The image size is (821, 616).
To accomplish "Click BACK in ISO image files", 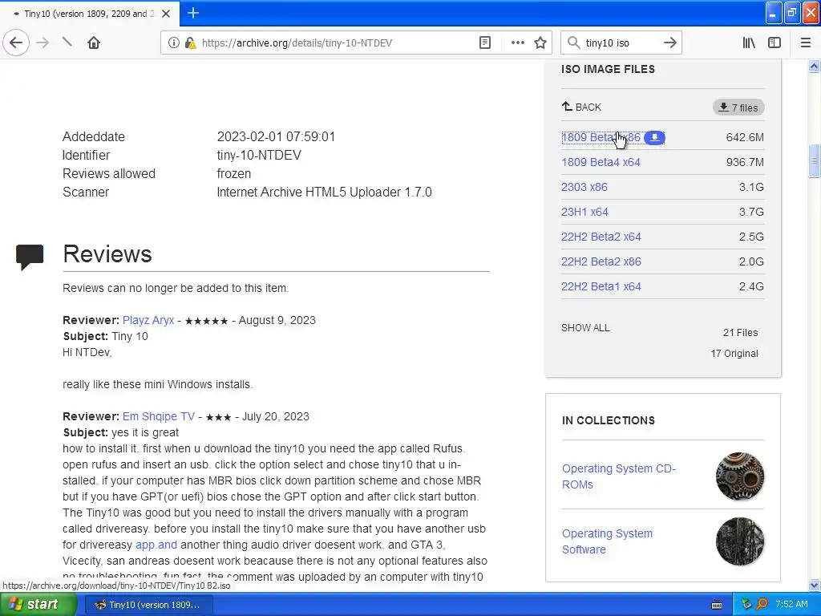I will point(581,107).
